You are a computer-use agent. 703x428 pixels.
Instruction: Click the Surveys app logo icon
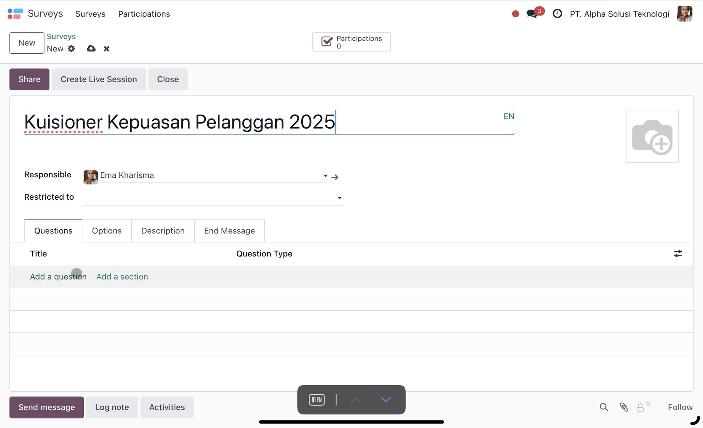click(15, 14)
